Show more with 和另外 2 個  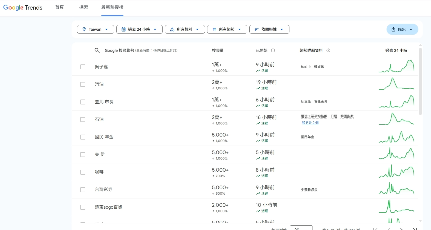[x=310, y=123]
